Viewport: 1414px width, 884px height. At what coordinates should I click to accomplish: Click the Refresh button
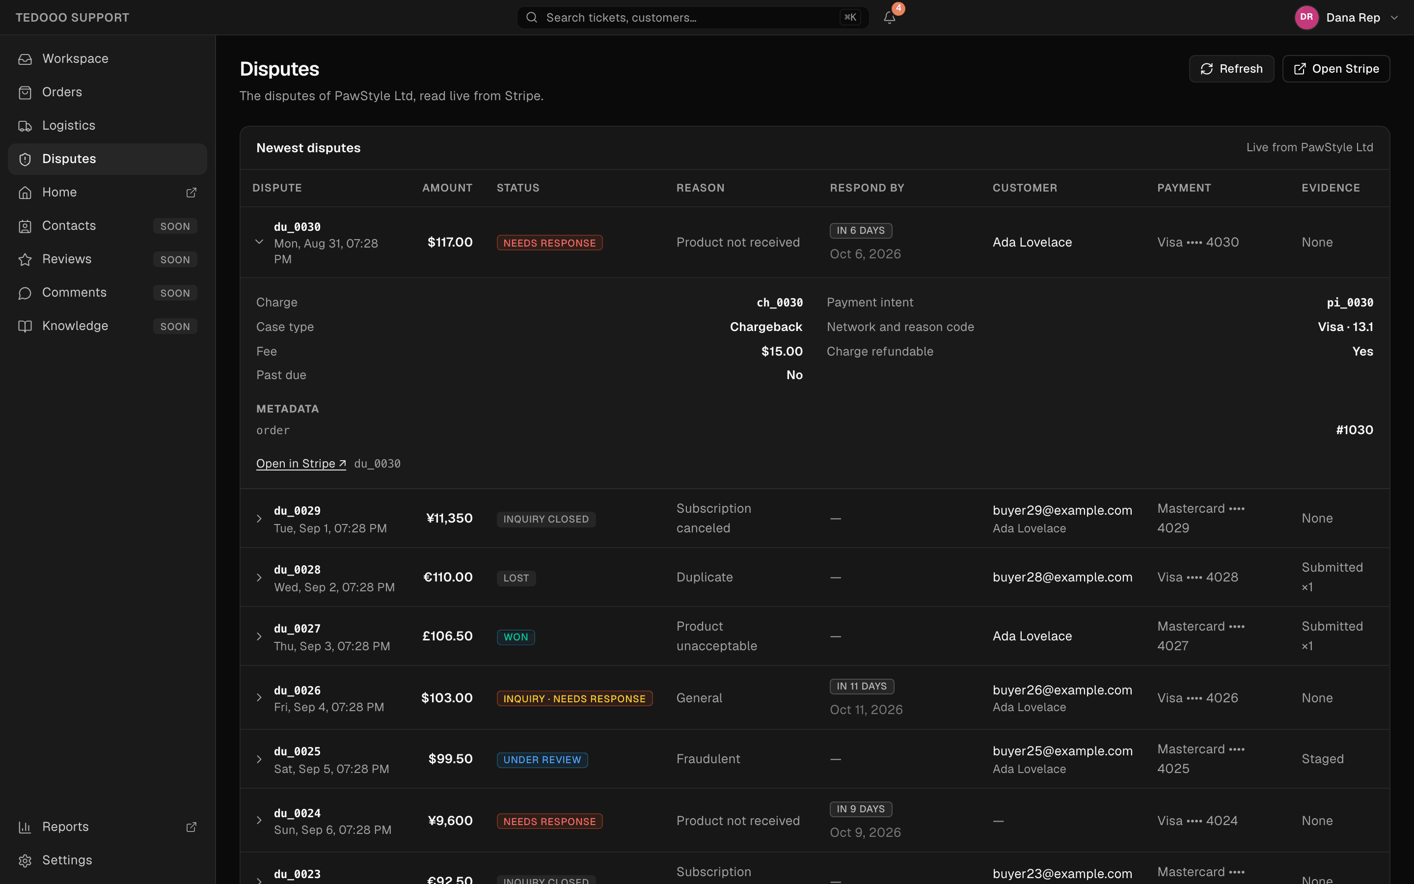1231,69
